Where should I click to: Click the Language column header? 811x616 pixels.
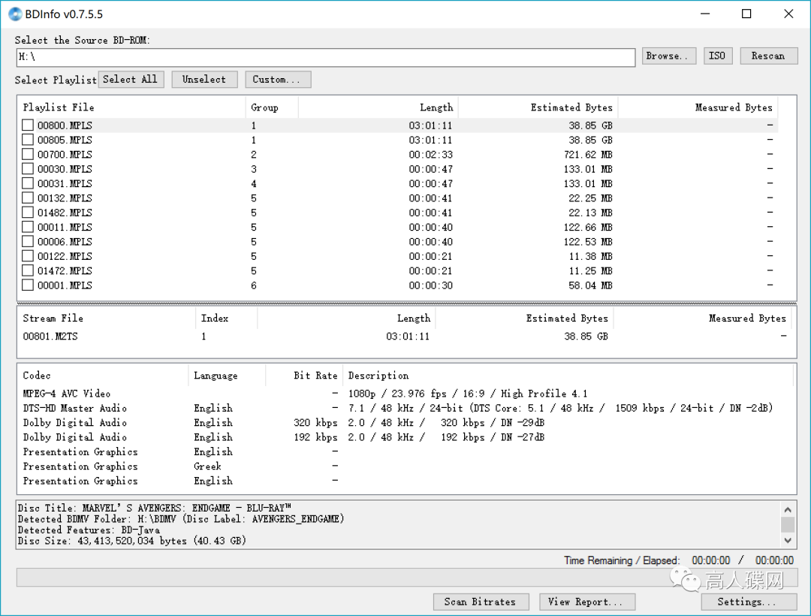pos(227,375)
